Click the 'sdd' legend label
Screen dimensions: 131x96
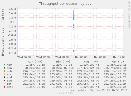tap(9, 78)
